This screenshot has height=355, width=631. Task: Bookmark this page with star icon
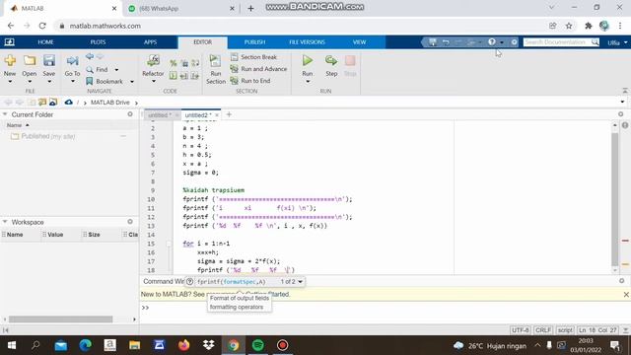pyautogui.click(x=569, y=26)
